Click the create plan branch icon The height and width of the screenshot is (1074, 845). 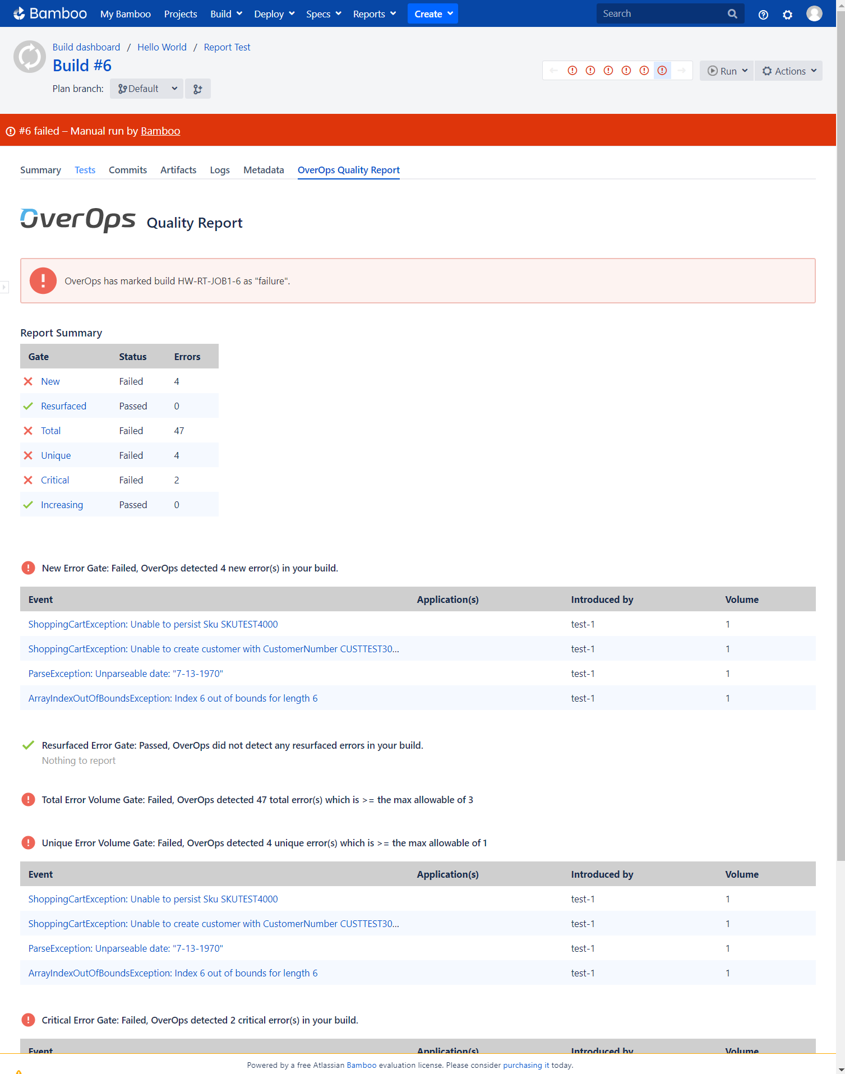(197, 89)
